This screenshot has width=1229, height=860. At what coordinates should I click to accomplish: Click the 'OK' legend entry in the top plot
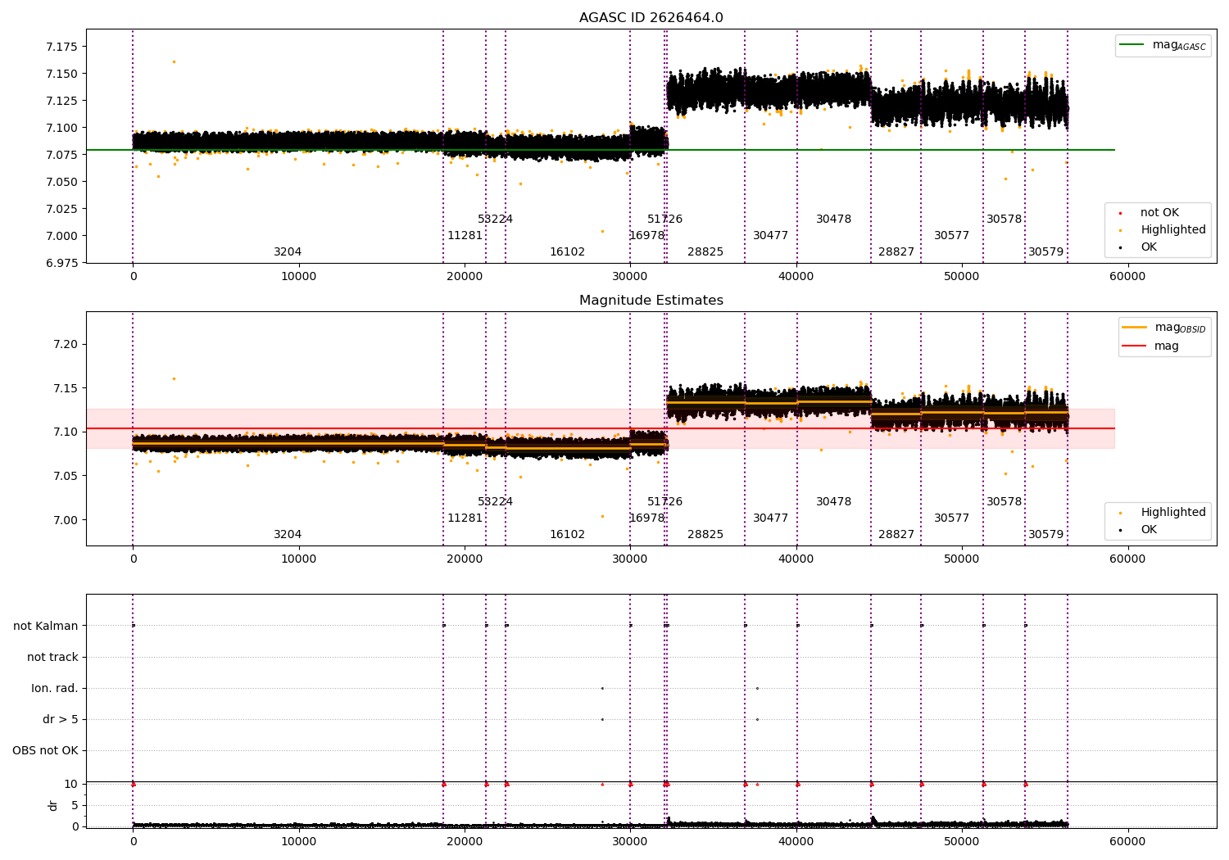[1136, 247]
